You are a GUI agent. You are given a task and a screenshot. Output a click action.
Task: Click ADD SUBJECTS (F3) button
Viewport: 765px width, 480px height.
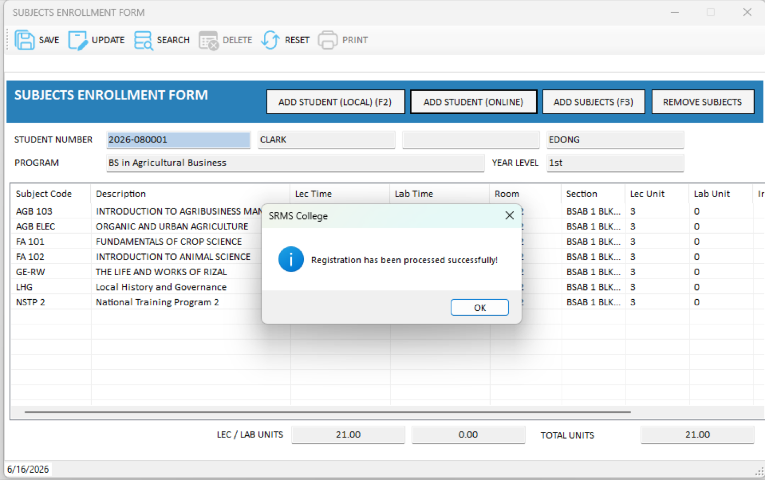coord(593,102)
